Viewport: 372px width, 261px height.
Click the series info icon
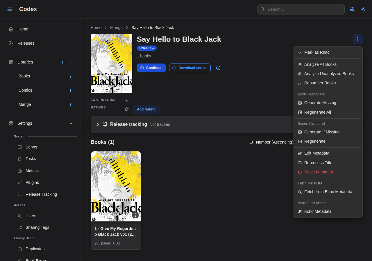click(x=218, y=68)
